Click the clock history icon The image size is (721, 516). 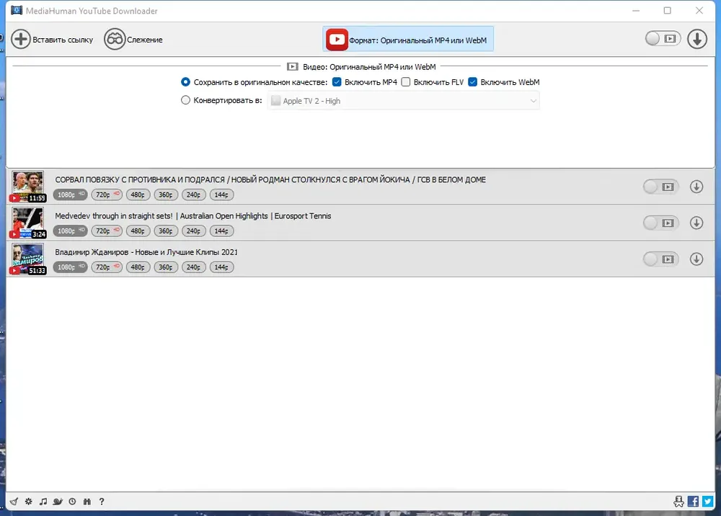72,502
